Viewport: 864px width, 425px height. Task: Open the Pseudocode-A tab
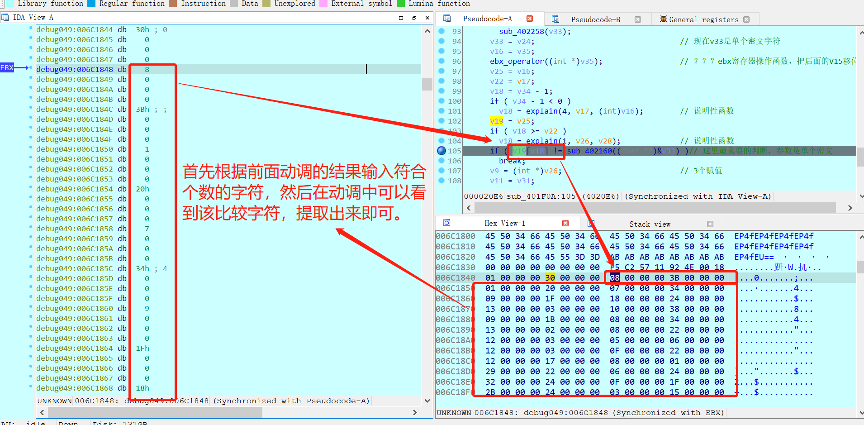(x=487, y=19)
